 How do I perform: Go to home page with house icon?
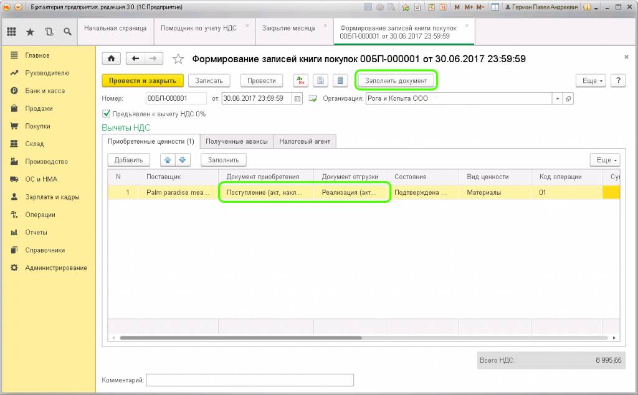pyautogui.click(x=111, y=58)
